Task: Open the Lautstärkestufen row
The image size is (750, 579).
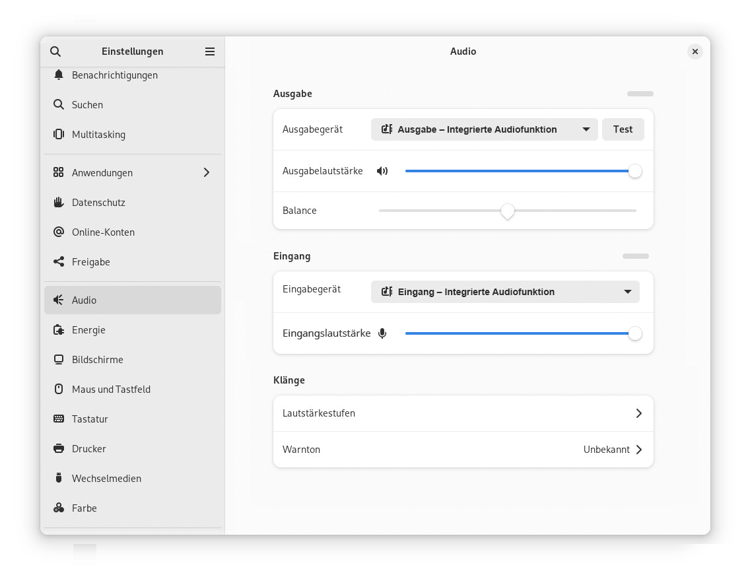Action: pos(463,413)
